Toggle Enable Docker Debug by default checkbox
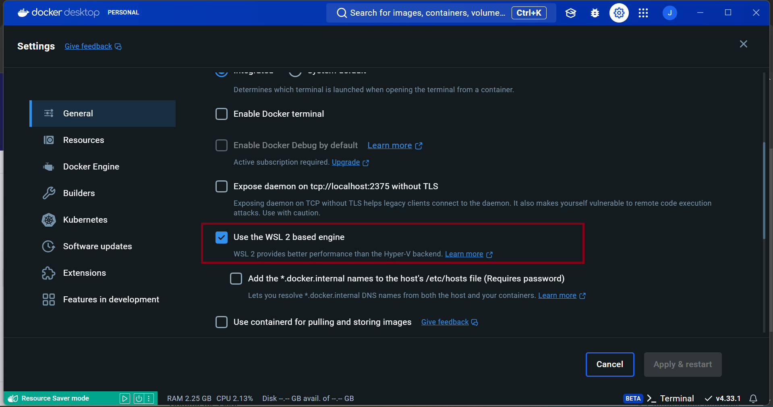This screenshot has height=407, width=773. coord(222,145)
